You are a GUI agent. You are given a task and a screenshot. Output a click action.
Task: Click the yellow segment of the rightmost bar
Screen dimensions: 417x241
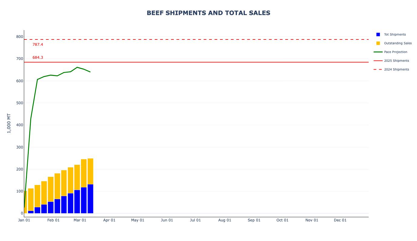[x=90, y=171]
